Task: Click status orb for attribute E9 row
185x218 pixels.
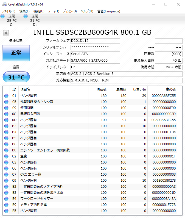Action: click(x=6, y=205)
